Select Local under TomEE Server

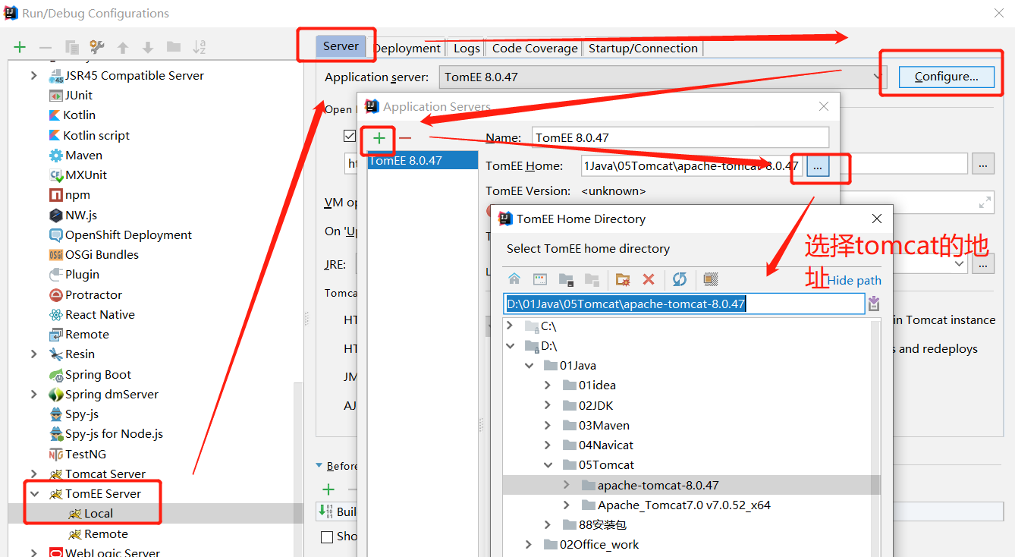(x=99, y=513)
